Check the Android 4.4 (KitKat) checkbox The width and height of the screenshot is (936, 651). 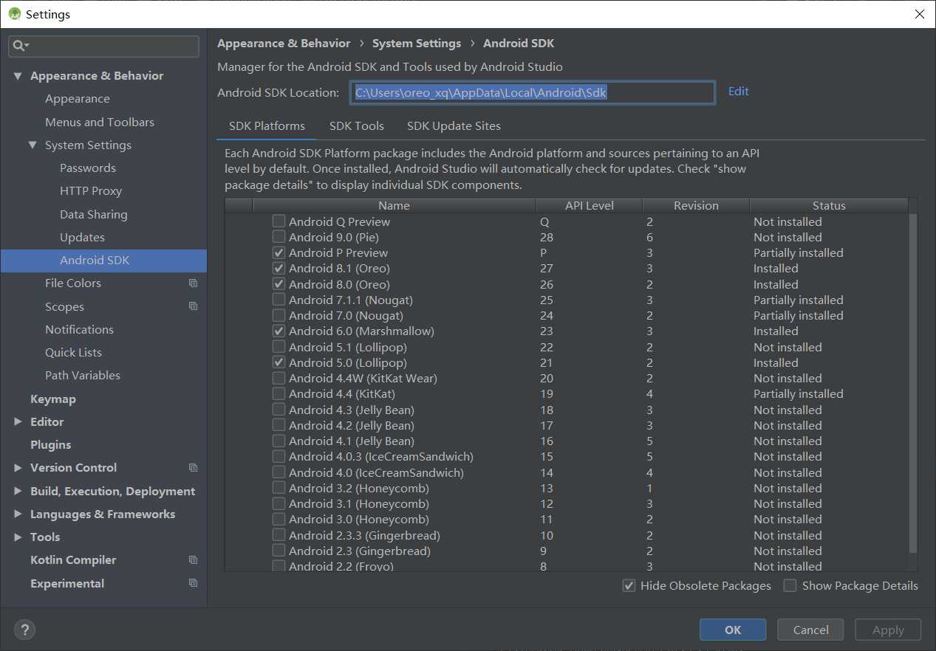(279, 394)
